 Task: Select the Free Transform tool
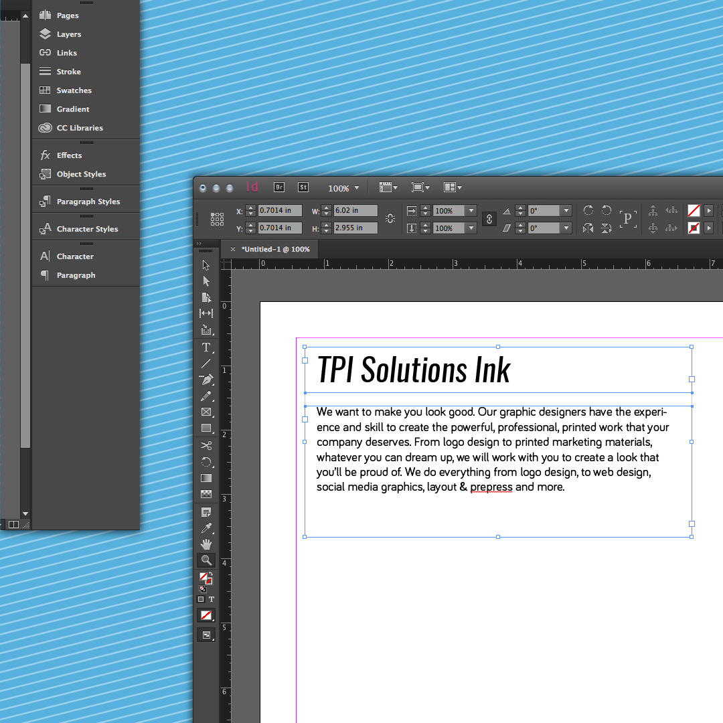(x=206, y=461)
